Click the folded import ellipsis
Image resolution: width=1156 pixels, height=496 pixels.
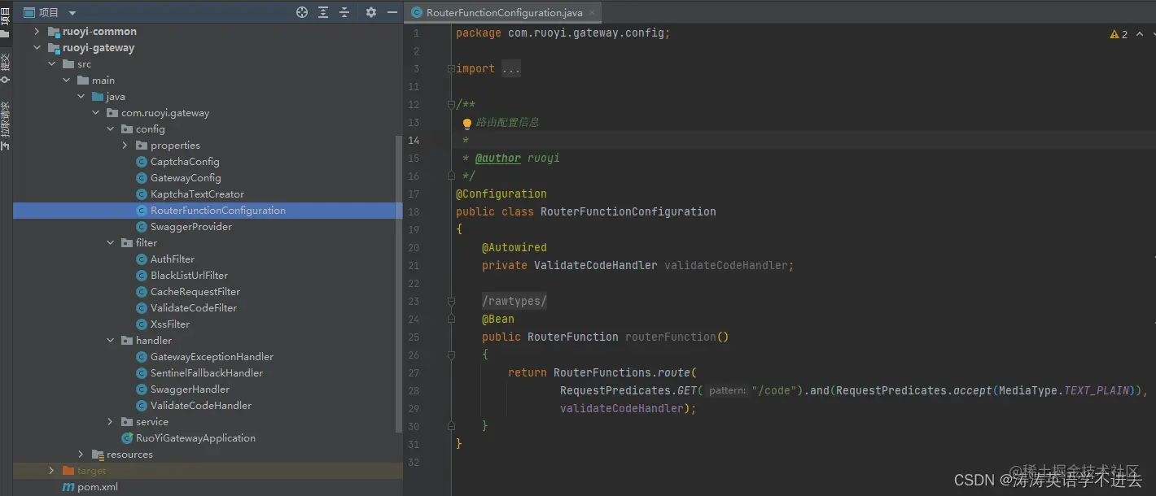pyautogui.click(x=511, y=69)
